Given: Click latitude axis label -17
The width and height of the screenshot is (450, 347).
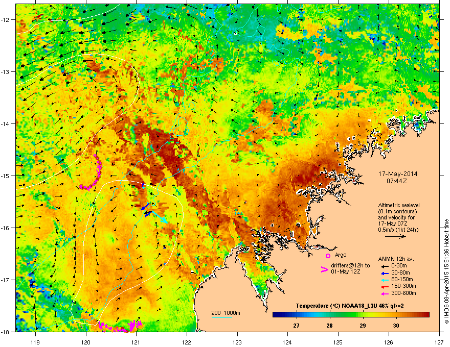Looking at the screenshot, I should point(6,280).
